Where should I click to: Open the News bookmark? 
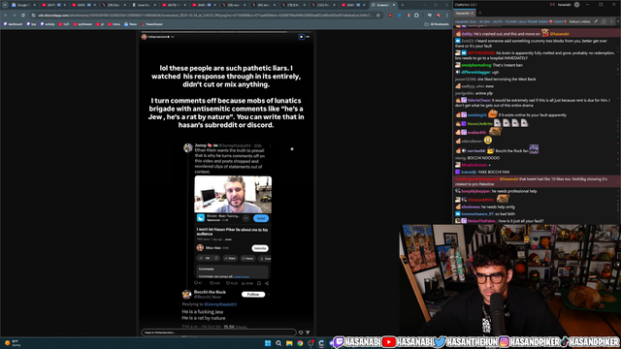[130, 24]
